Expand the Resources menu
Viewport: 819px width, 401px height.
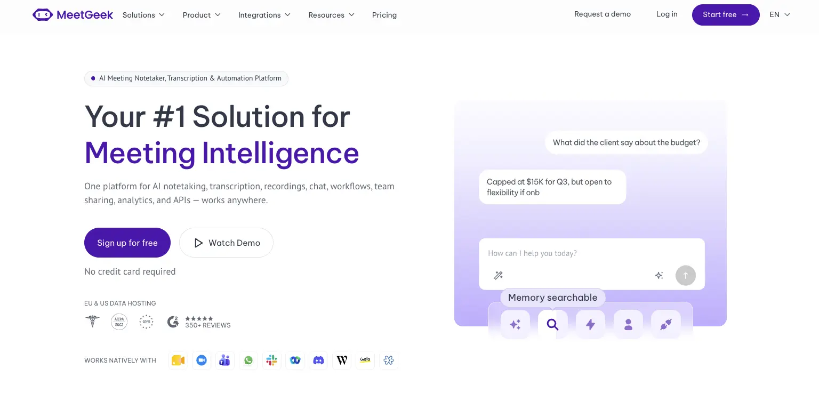(x=331, y=15)
